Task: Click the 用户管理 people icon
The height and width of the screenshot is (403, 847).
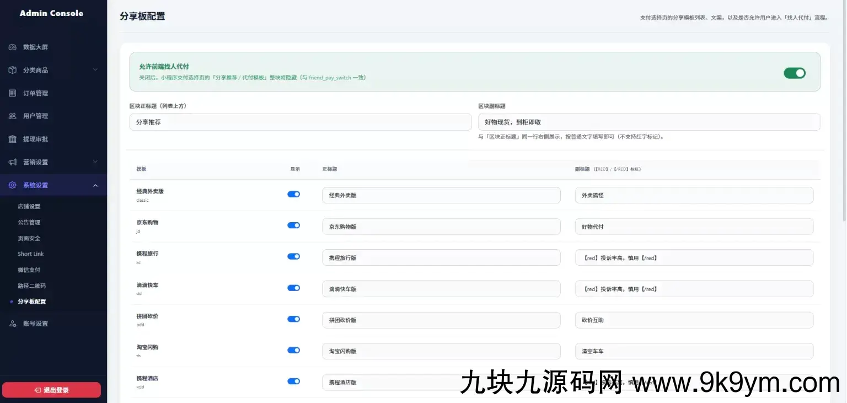Action: point(13,116)
